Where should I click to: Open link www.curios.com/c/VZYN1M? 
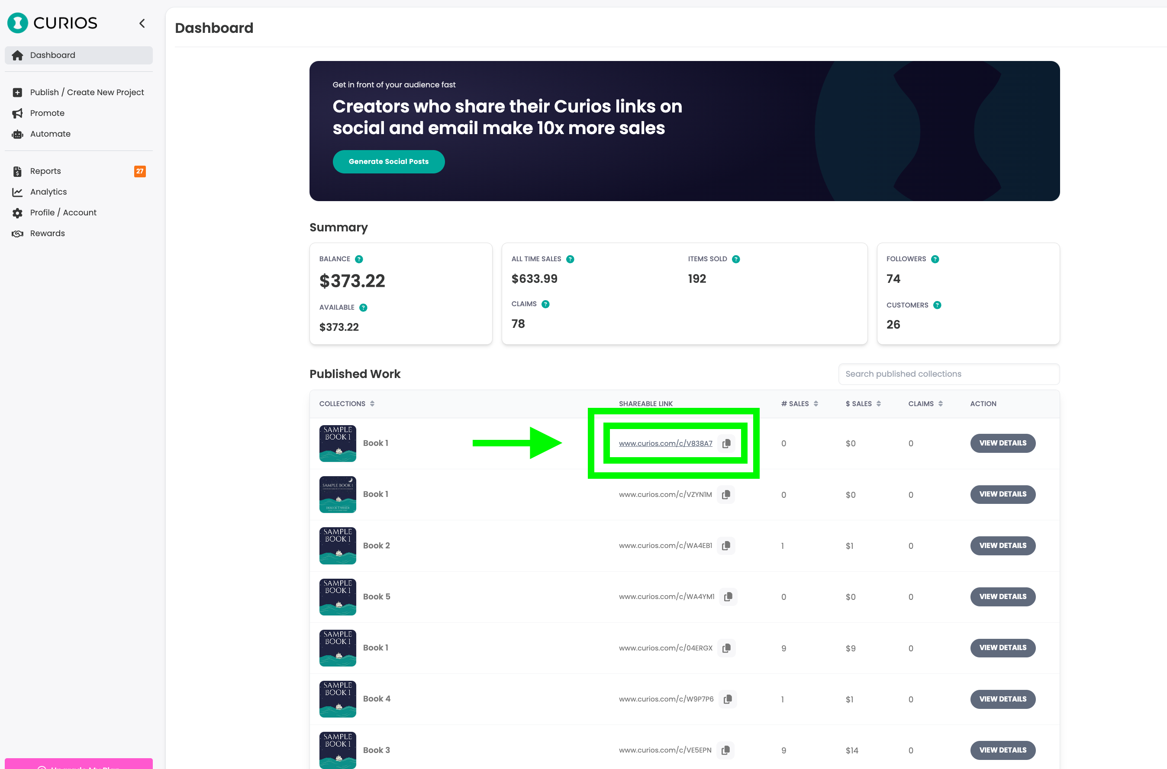click(665, 494)
